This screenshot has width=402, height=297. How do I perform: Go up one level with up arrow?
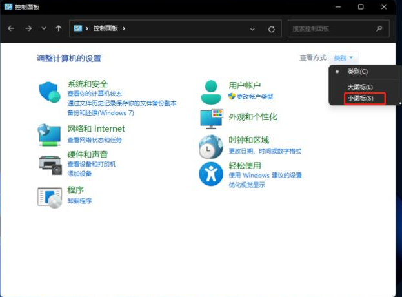click(x=59, y=29)
